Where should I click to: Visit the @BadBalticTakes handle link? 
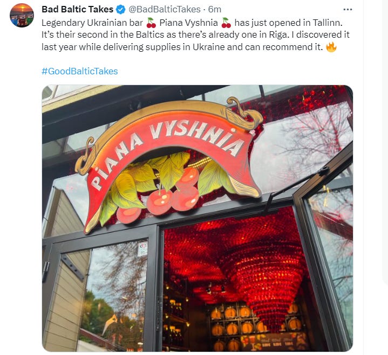pyautogui.click(x=164, y=9)
